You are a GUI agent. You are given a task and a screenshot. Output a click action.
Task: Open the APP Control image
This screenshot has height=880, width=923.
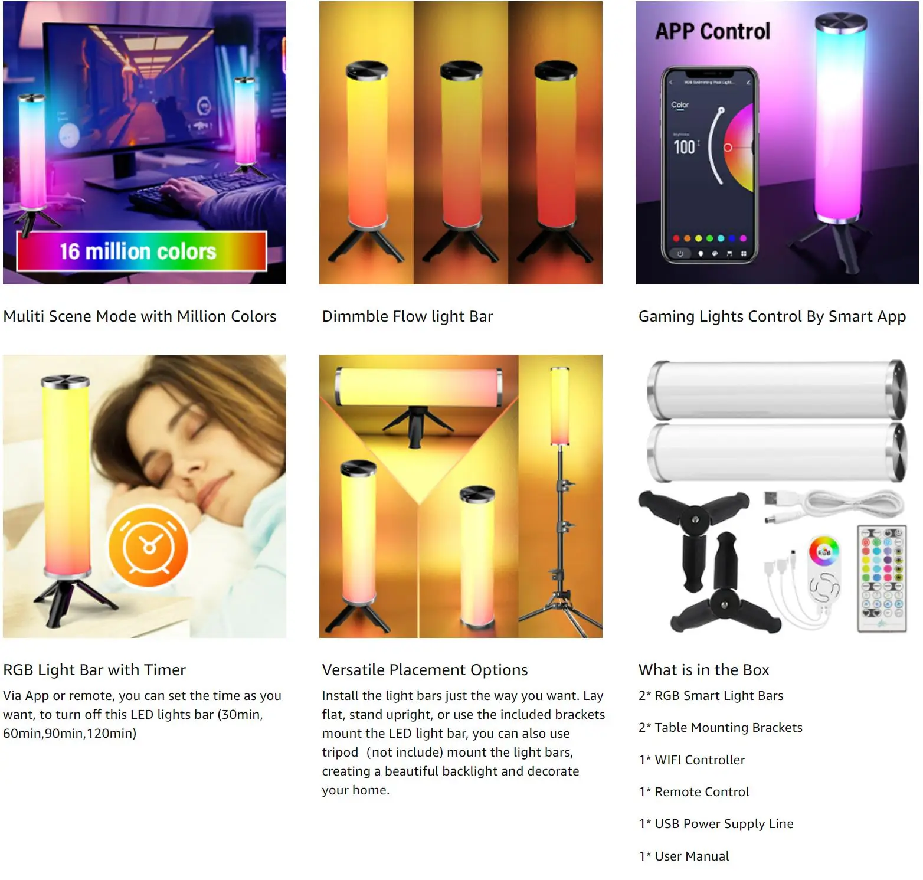tap(777, 142)
